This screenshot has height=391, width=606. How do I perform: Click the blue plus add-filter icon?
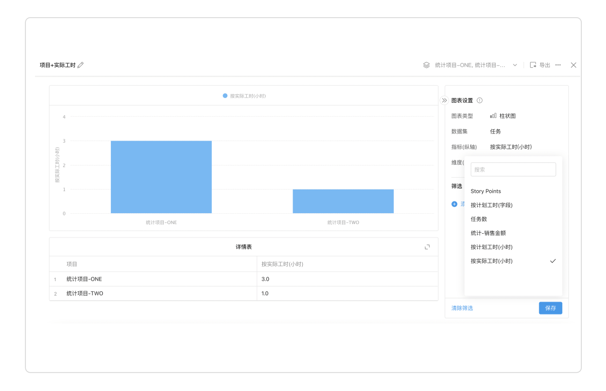tap(455, 204)
